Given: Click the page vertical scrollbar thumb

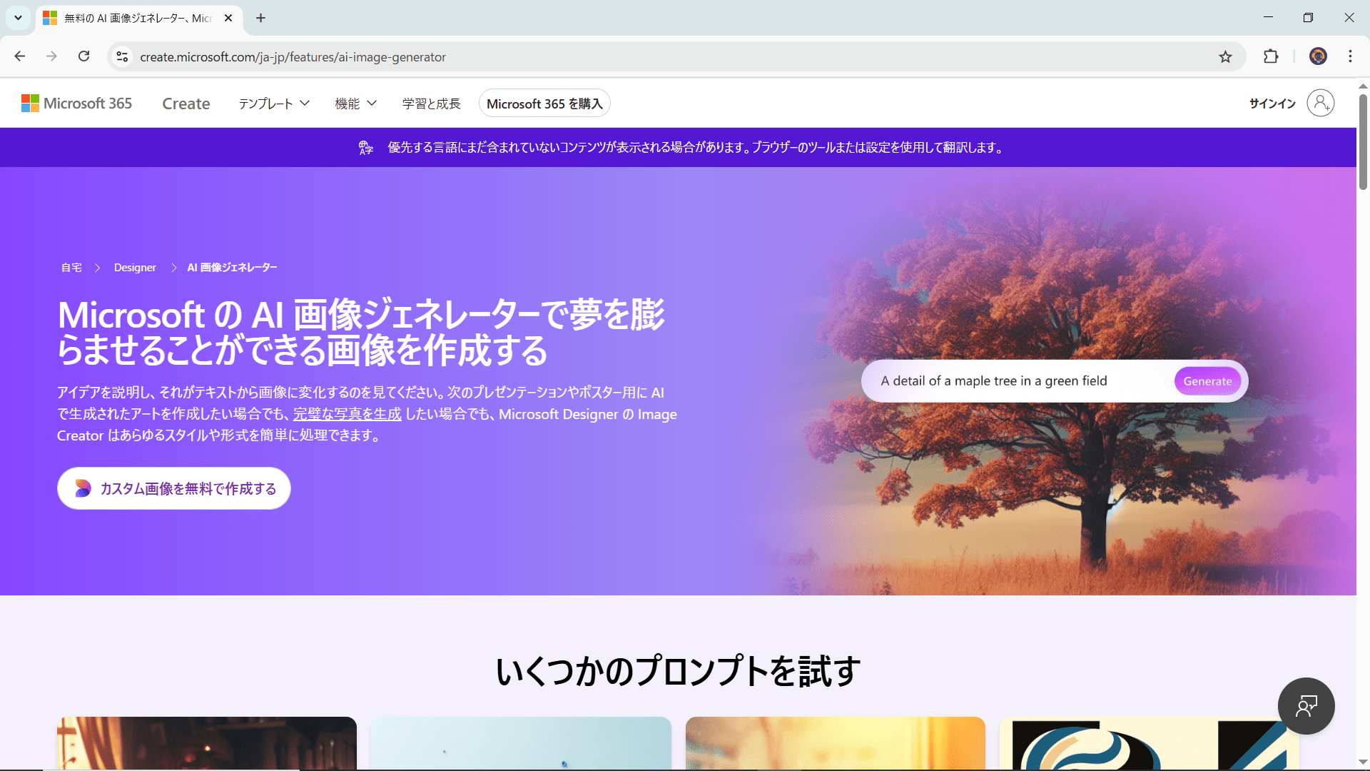Looking at the screenshot, I should [x=1363, y=141].
